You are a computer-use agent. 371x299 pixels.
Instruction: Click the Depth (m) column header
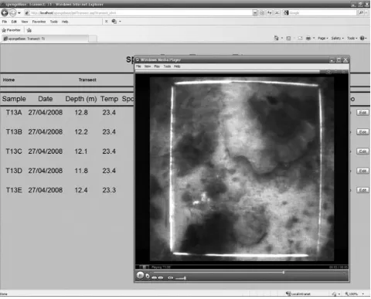[x=81, y=99]
